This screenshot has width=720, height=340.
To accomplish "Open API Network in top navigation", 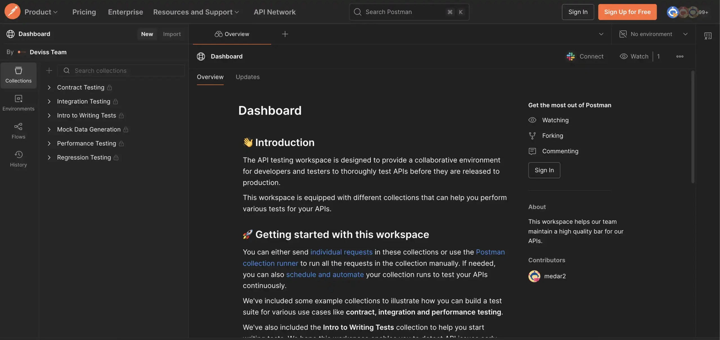I will tap(274, 12).
